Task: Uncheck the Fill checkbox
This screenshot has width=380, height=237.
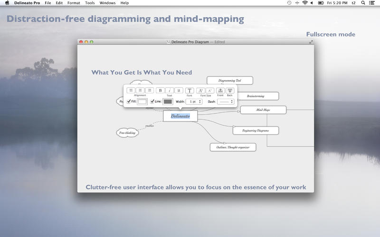Action: pos(129,101)
